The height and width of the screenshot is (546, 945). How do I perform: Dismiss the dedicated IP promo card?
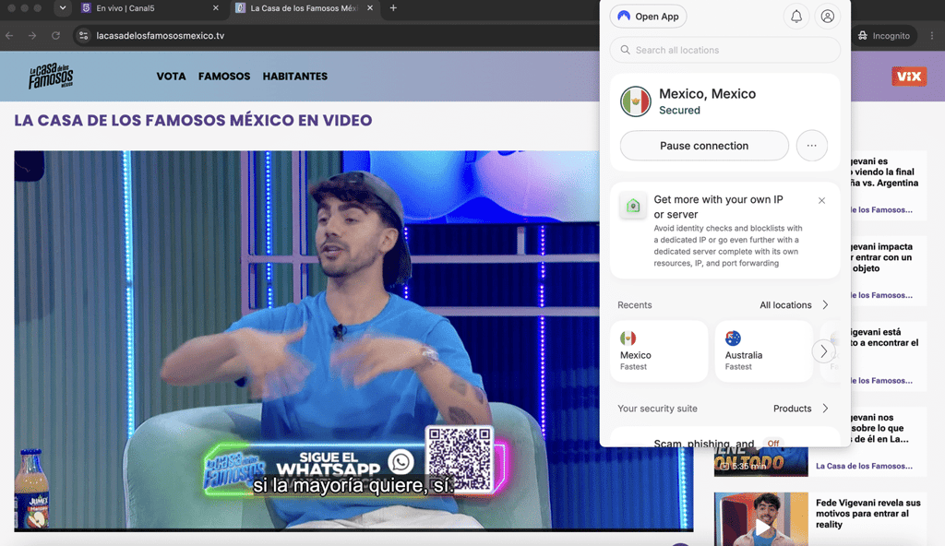pyautogui.click(x=821, y=201)
